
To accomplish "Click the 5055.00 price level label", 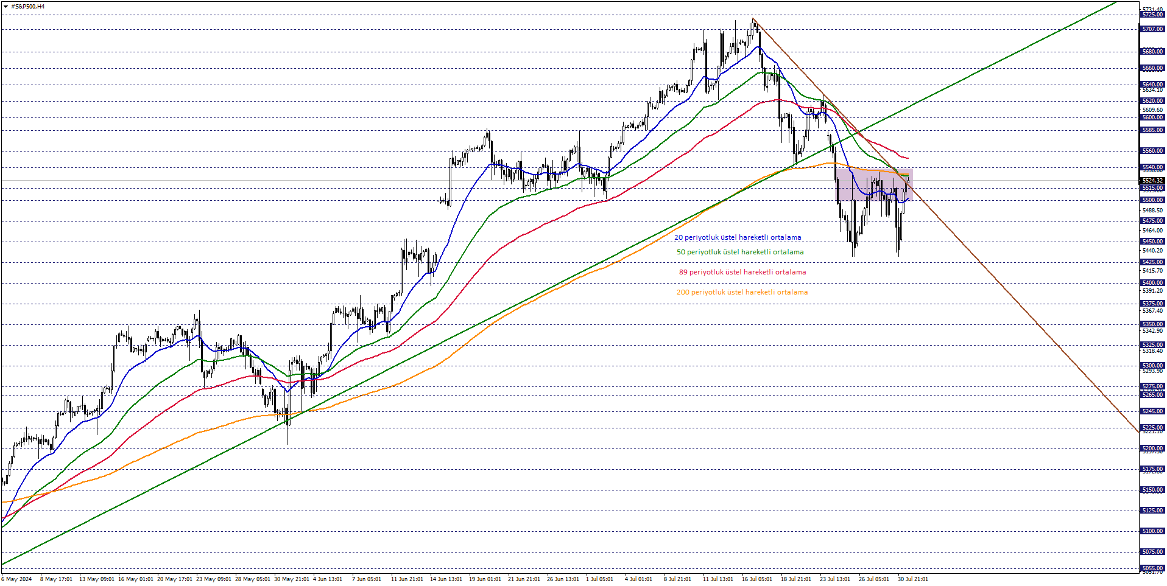I will (1152, 568).
